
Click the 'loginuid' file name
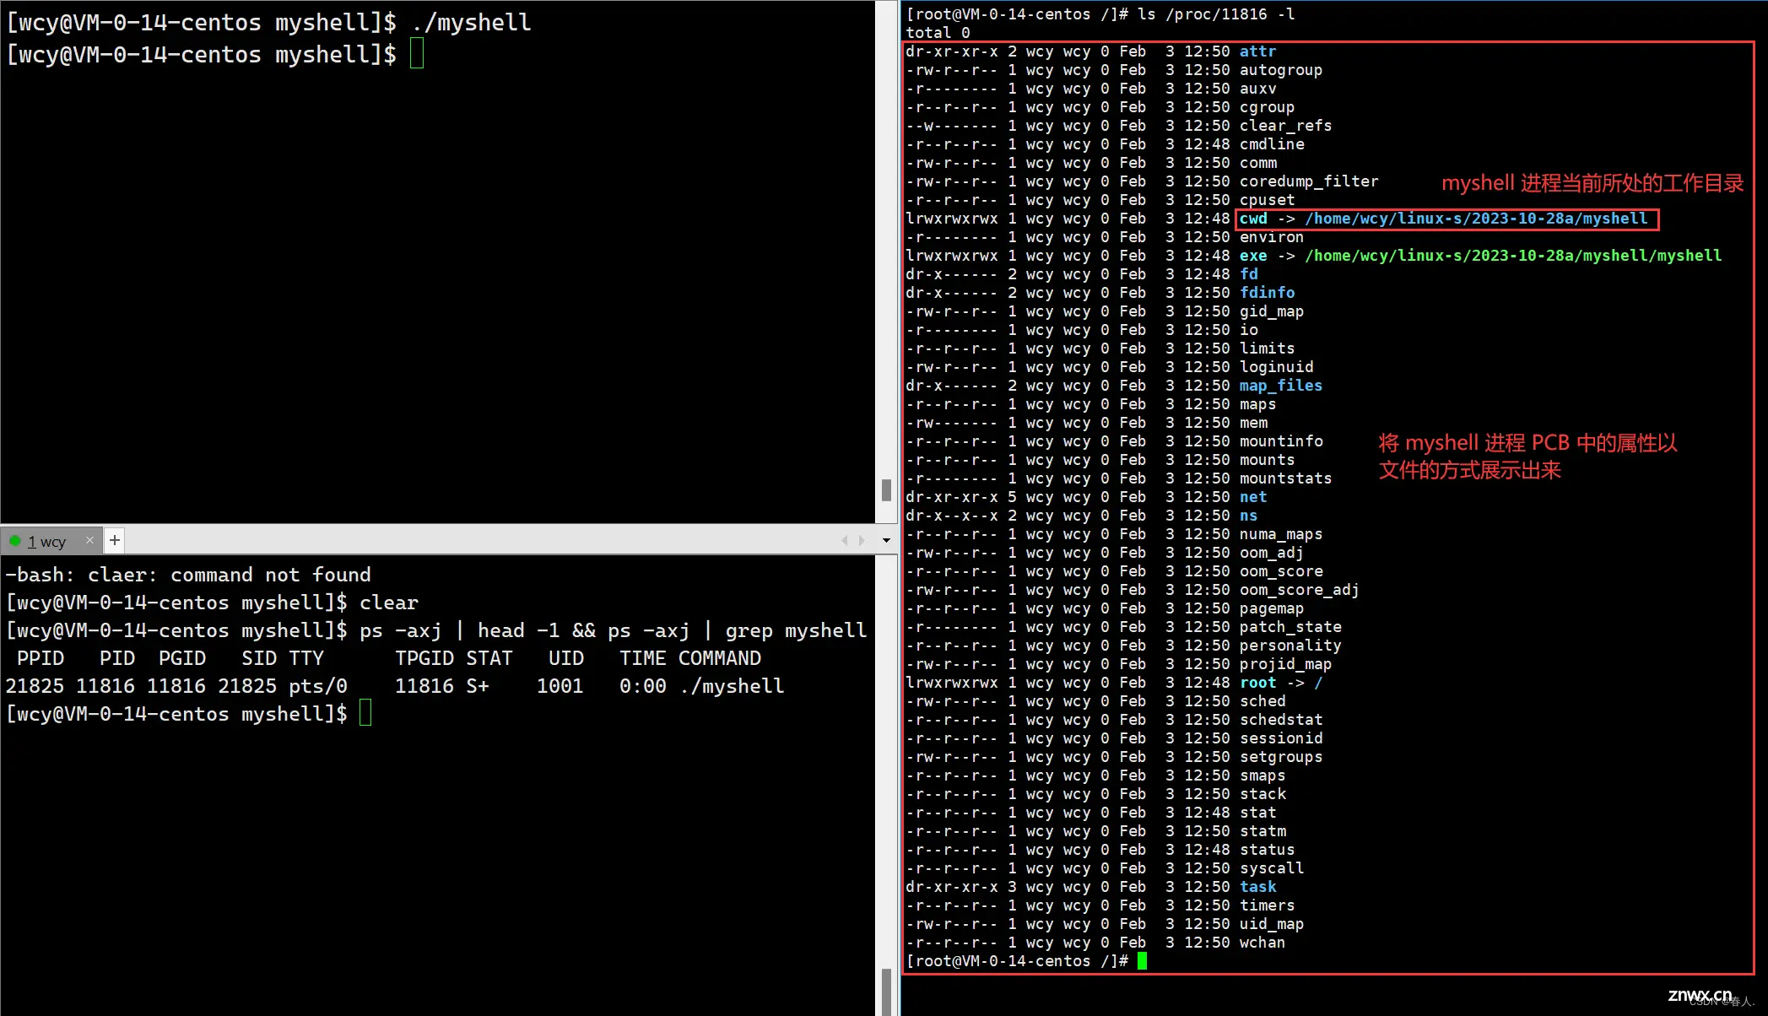coord(1276,367)
